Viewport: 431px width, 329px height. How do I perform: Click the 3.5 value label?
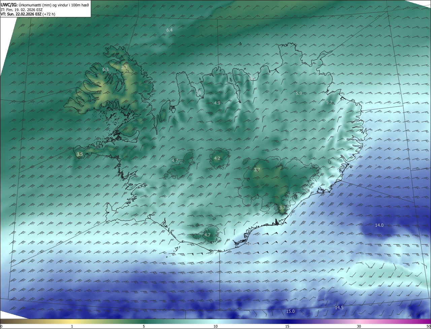[79, 154]
